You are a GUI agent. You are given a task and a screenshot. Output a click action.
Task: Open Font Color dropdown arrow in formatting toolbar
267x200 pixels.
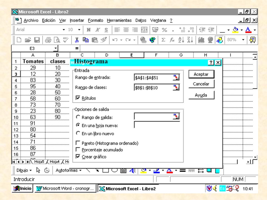click(255, 30)
